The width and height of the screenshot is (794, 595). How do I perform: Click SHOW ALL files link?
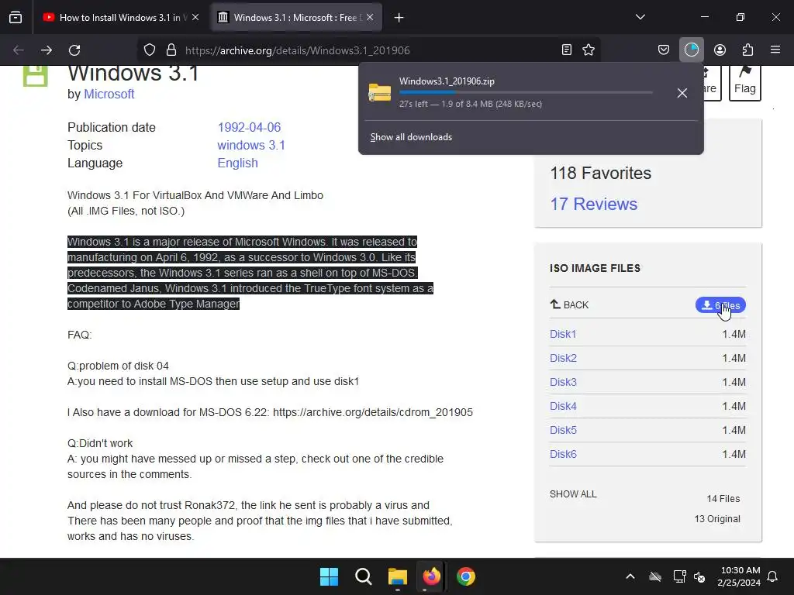coord(573,494)
